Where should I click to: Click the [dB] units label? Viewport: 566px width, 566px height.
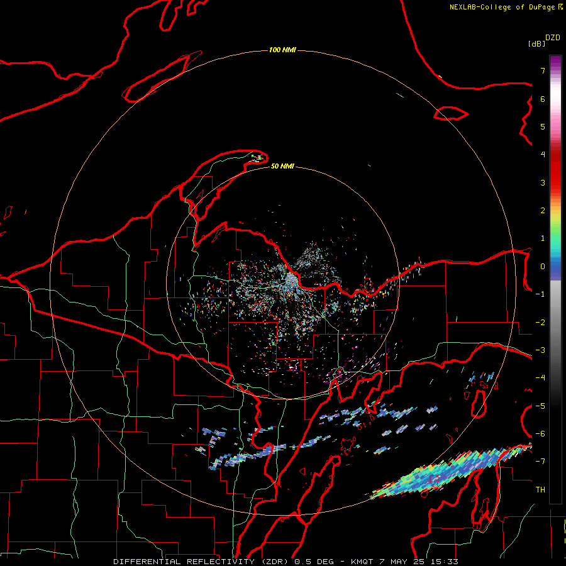[536, 43]
